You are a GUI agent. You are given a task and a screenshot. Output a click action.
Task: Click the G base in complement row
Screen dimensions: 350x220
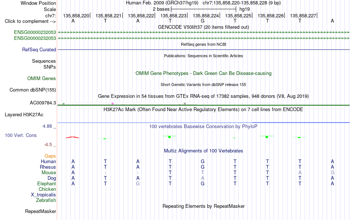(x=203, y=21)
